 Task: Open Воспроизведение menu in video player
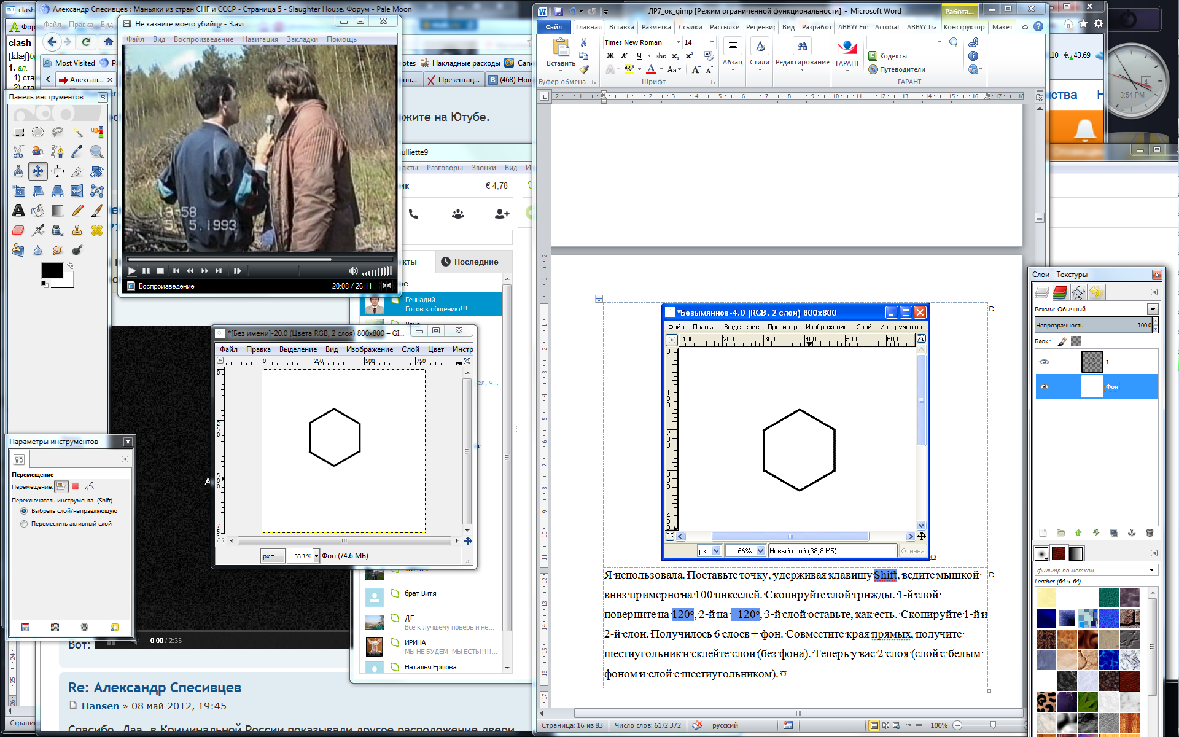(x=203, y=39)
